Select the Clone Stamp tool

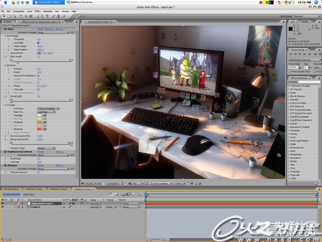click(x=58, y=16)
